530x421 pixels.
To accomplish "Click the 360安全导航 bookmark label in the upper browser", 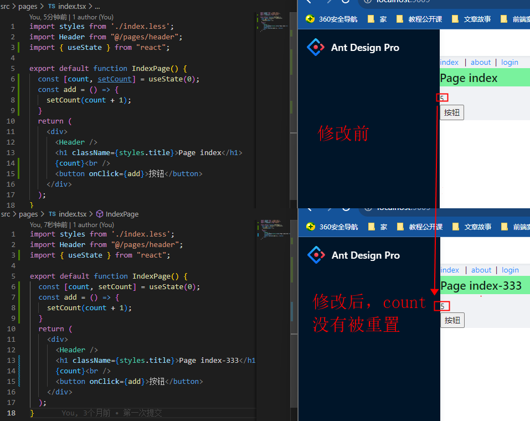I will (338, 19).
